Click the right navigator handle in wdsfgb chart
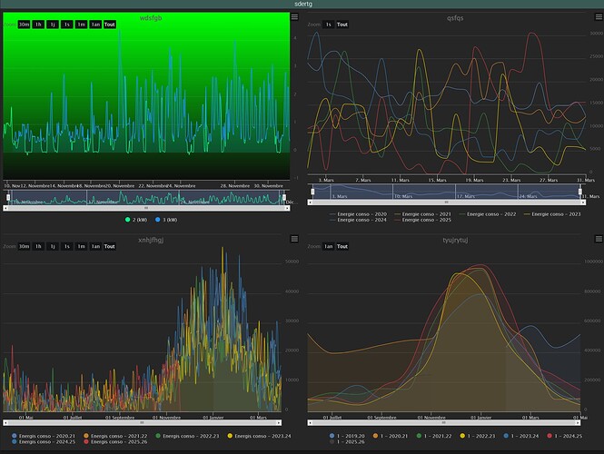 click(x=283, y=196)
